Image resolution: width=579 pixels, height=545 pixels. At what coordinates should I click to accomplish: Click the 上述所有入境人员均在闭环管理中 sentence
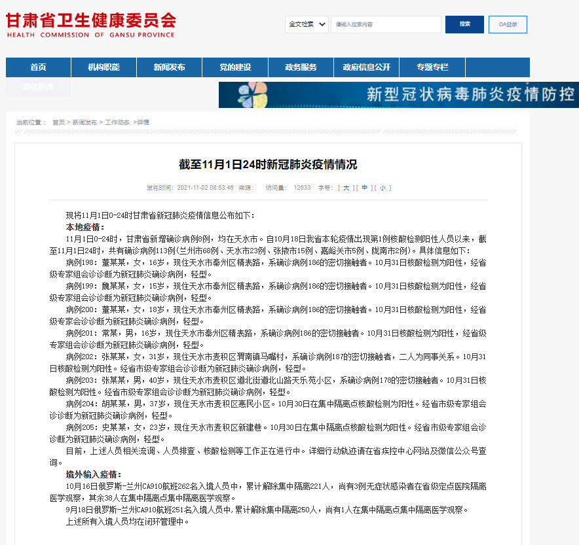pyautogui.click(x=128, y=521)
